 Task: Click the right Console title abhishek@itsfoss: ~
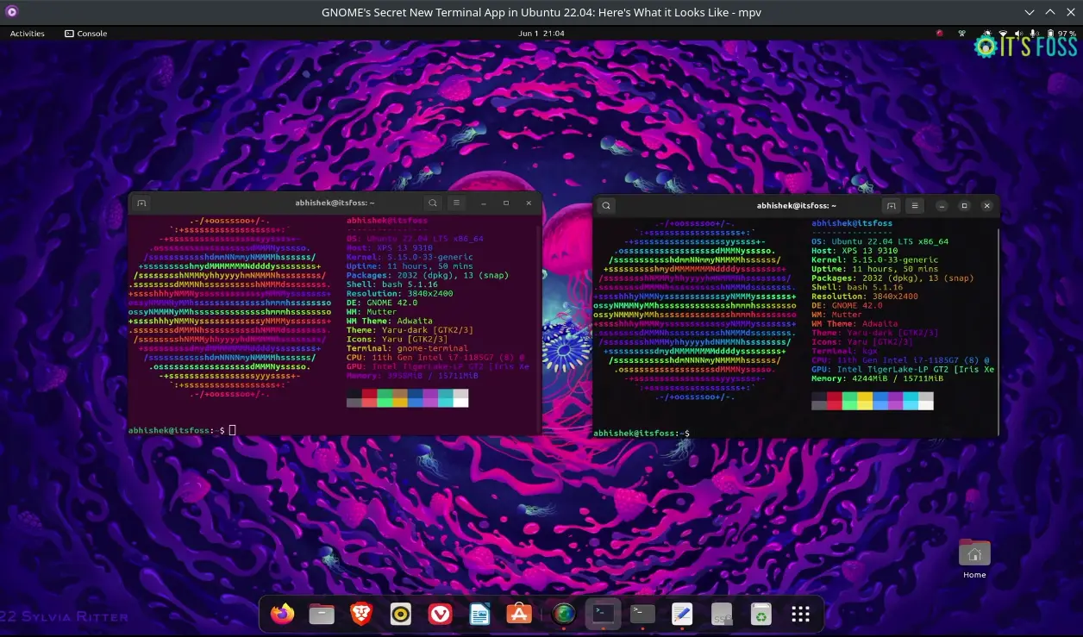click(796, 206)
